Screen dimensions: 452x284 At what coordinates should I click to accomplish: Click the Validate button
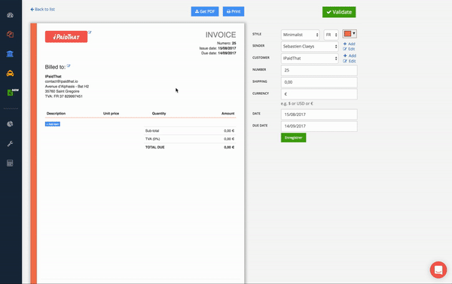point(339,12)
